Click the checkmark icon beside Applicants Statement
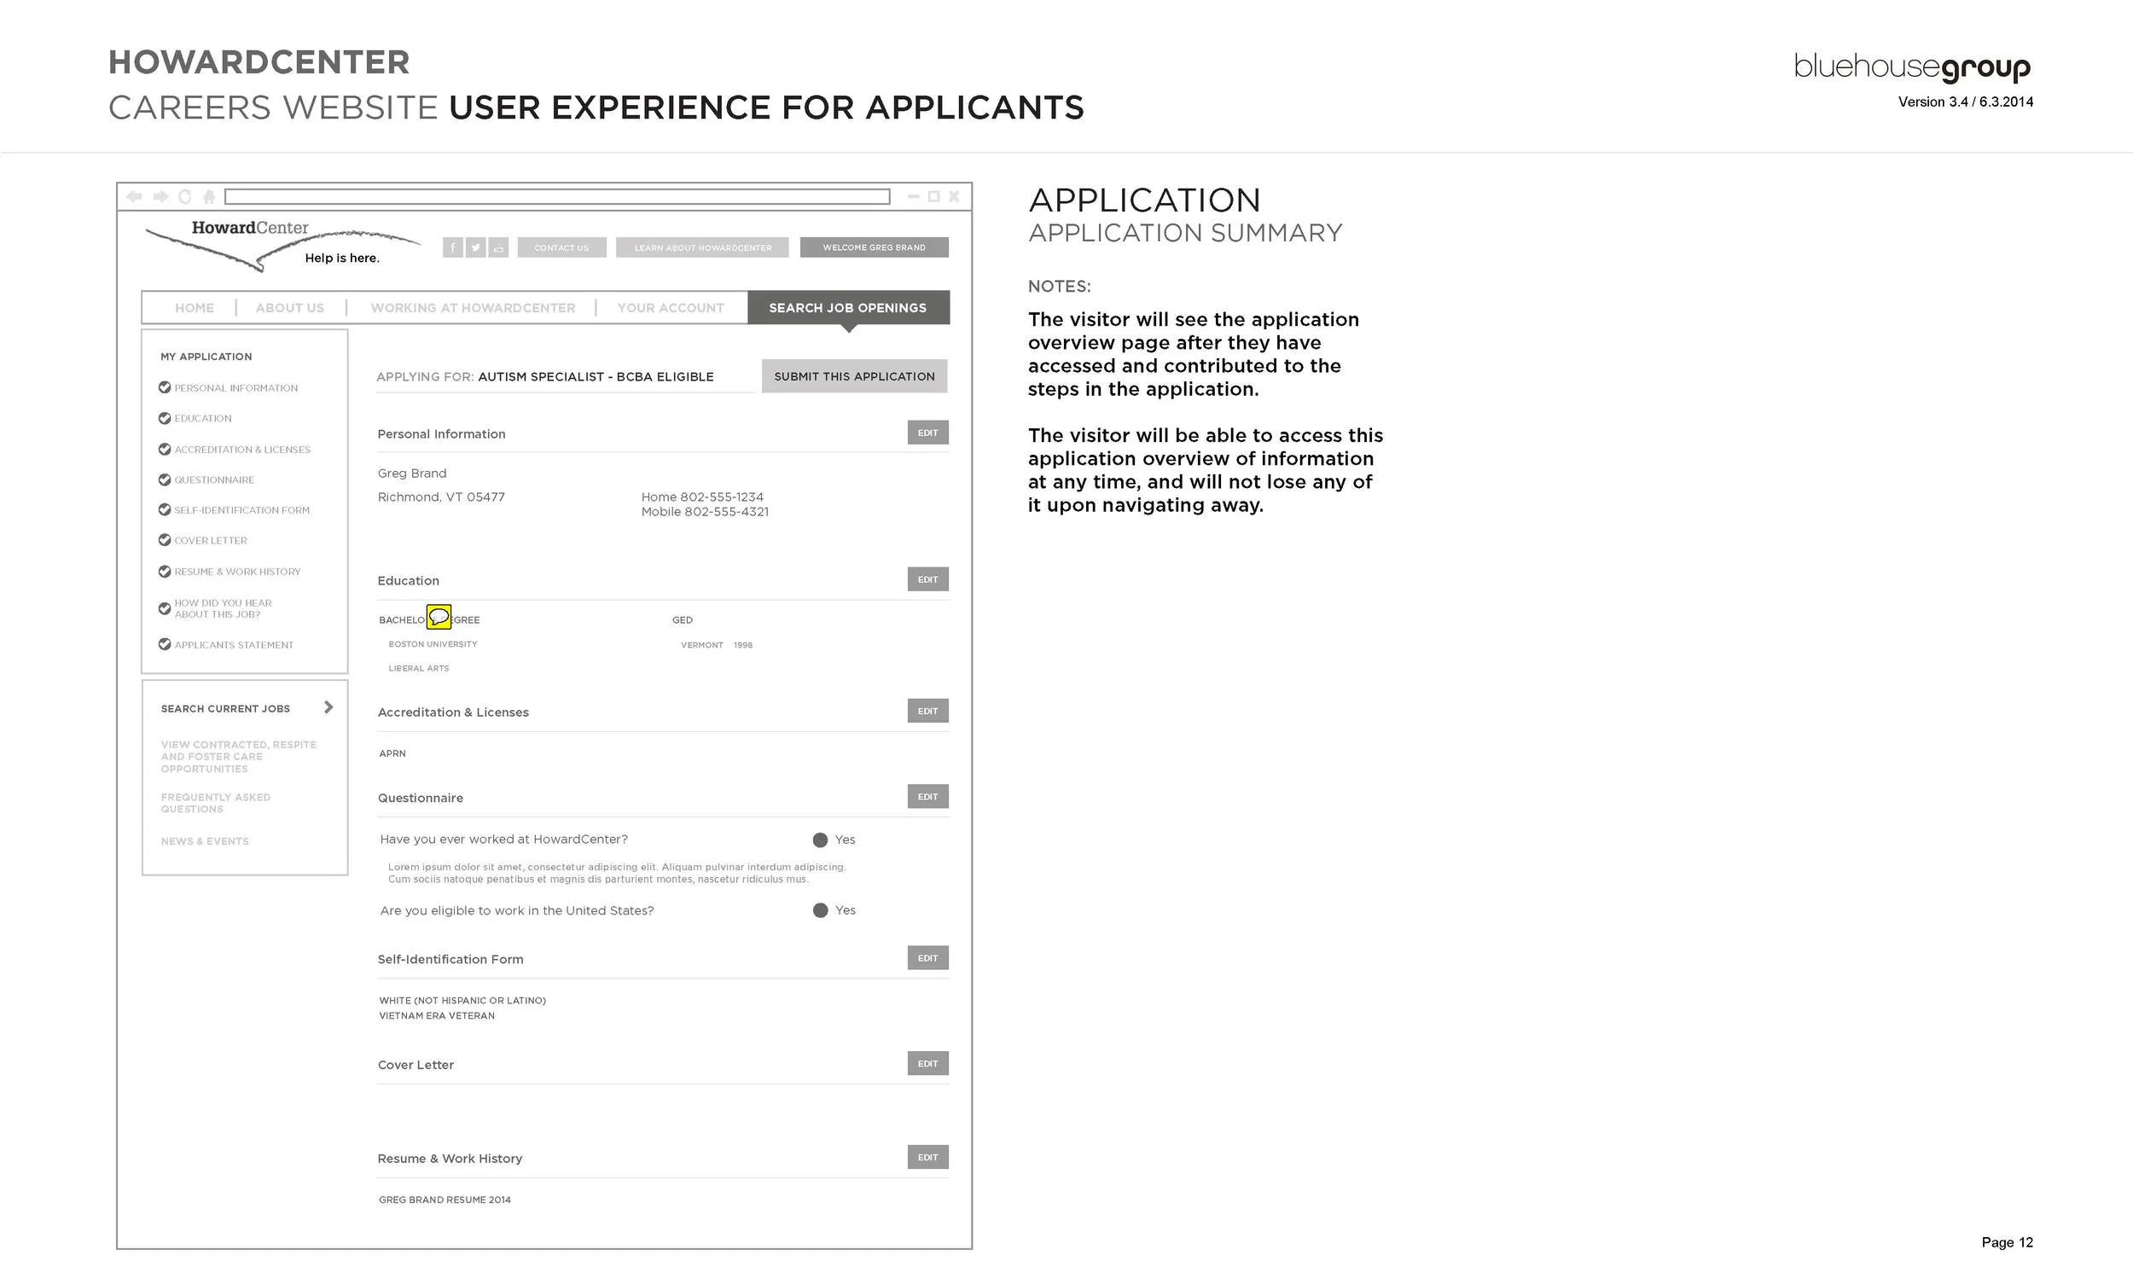 pyautogui.click(x=165, y=644)
